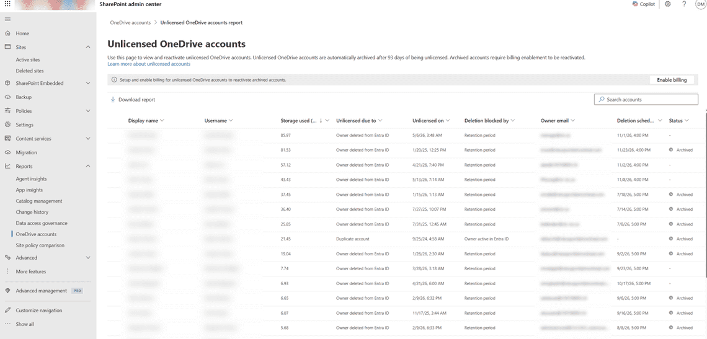Open Data access governance
707x339 pixels.
click(42, 223)
